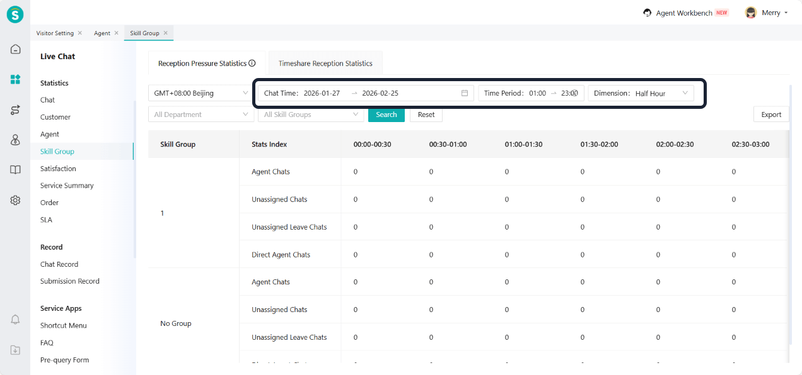Viewport: 802px width, 375px height.
Task: Open the notification bell icon
Action: [15, 320]
